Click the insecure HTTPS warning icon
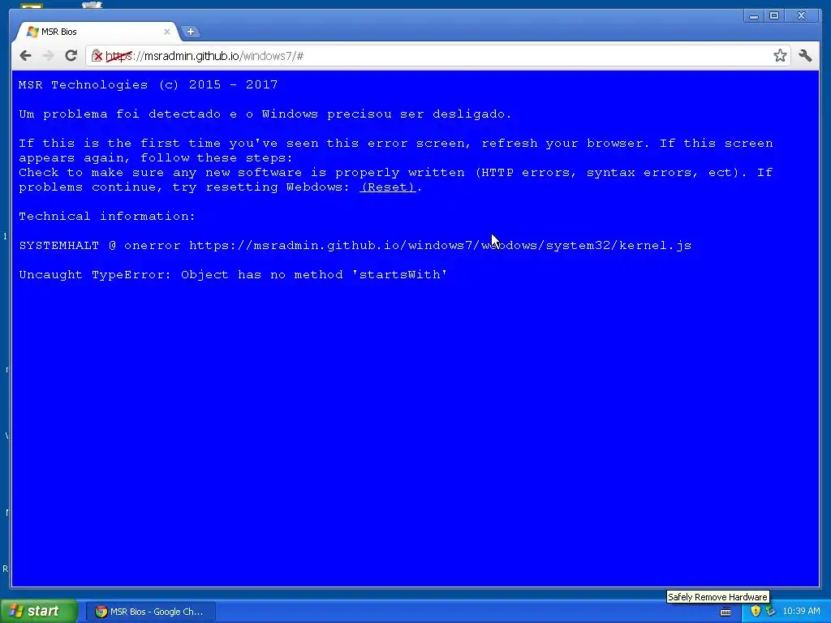This screenshot has height=623, width=831. (x=97, y=56)
